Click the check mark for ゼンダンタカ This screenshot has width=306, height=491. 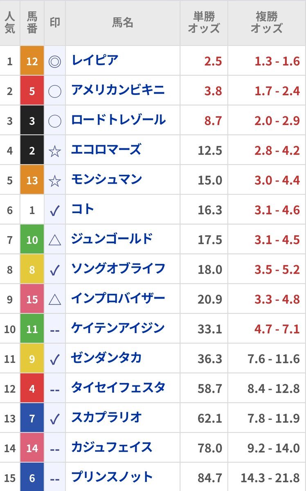pyautogui.click(x=55, y=360)
